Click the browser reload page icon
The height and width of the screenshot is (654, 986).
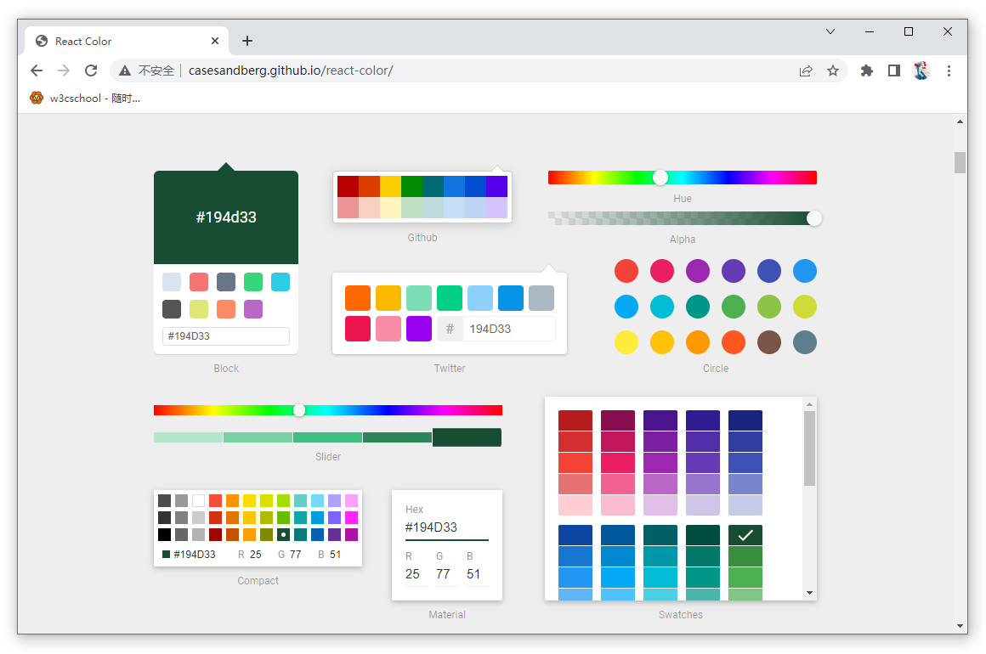point(91,70)
